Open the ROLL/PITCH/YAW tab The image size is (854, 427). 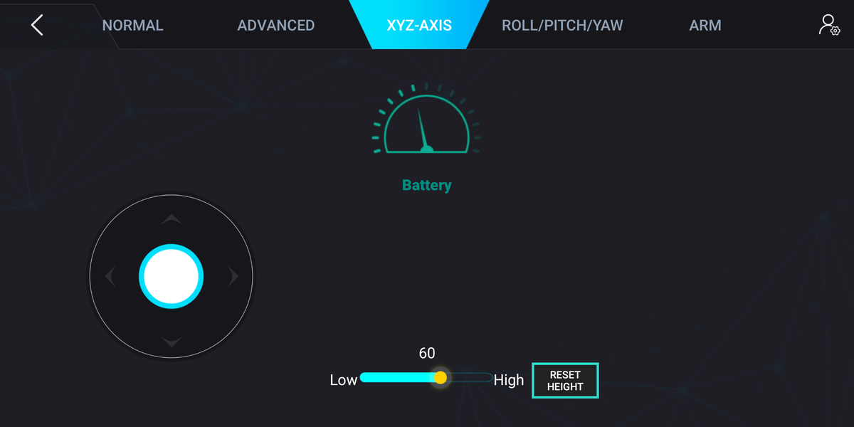(562, 26)
